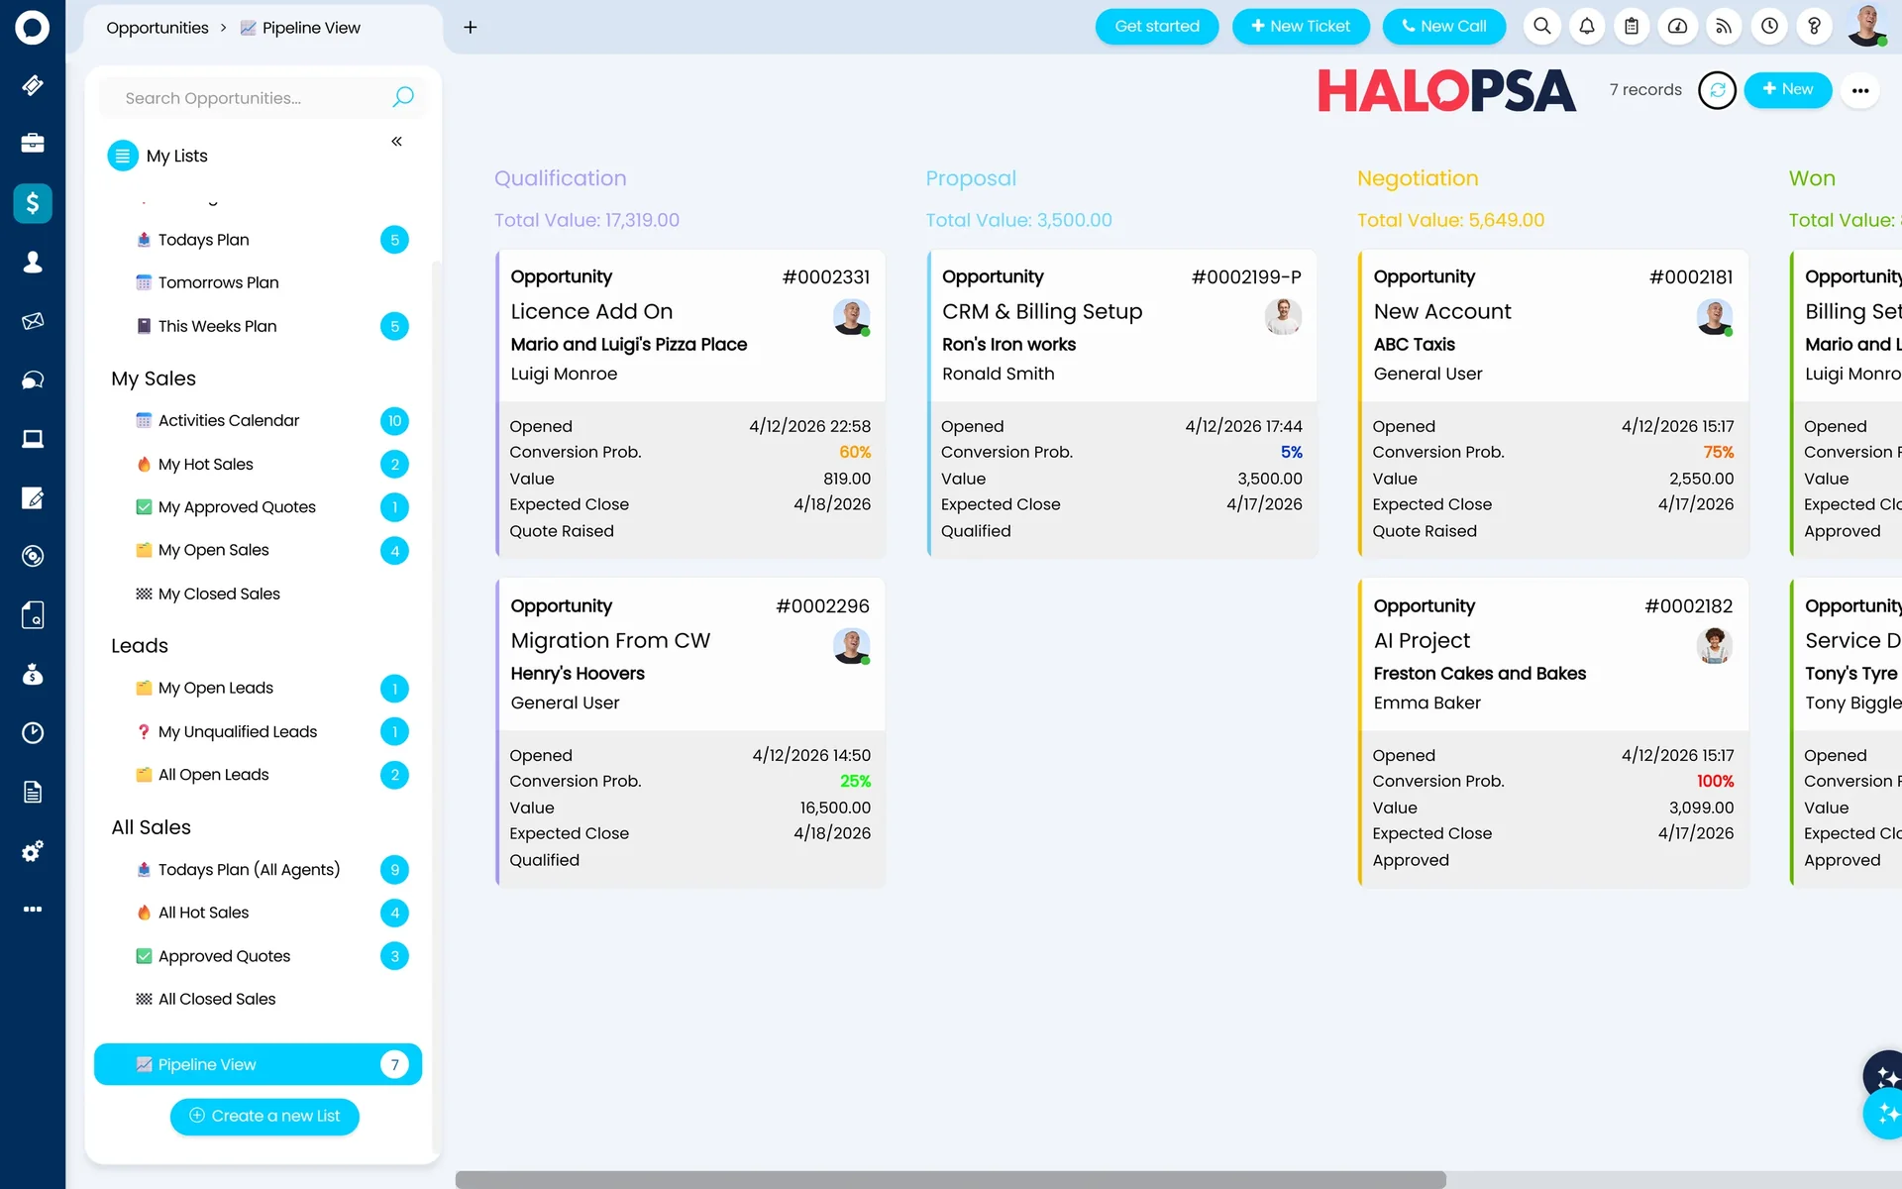Click the Negotiation stage header
The width and height of the screenshot is (1902, 1189).
tap(1418, 178)
